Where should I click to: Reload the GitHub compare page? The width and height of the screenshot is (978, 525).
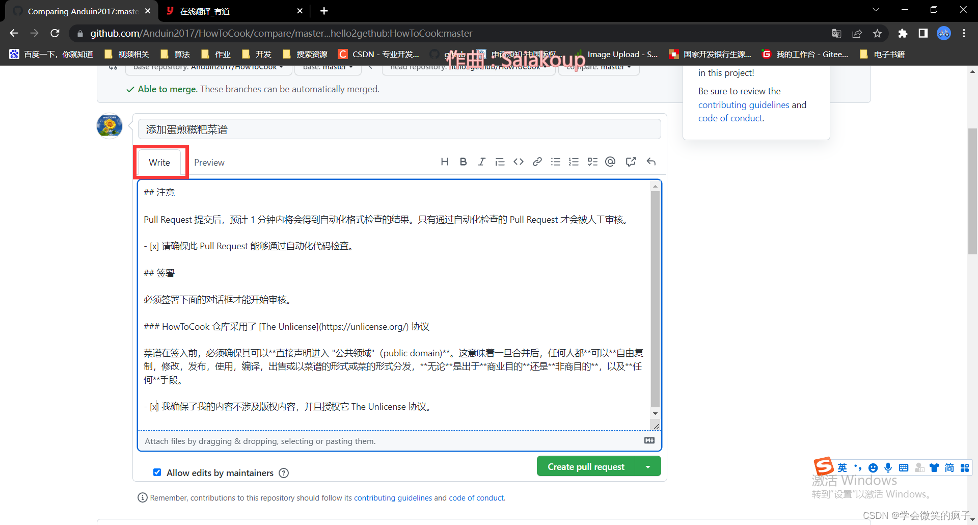coord(55,33)
